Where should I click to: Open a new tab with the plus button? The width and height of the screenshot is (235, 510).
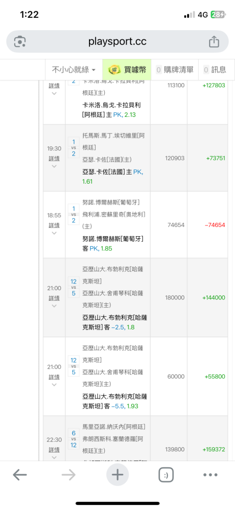(x=118, y=475)
